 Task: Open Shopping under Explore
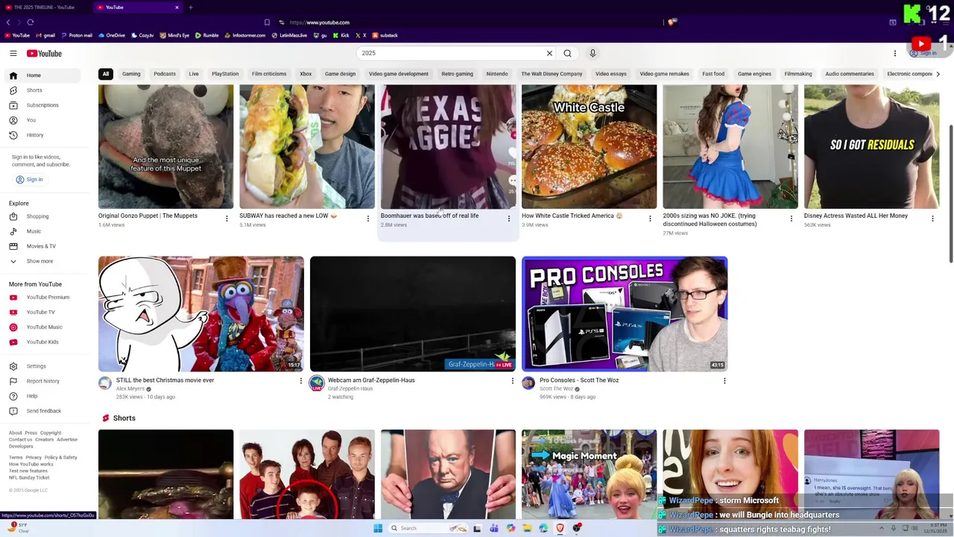click(x=43, y=216)
